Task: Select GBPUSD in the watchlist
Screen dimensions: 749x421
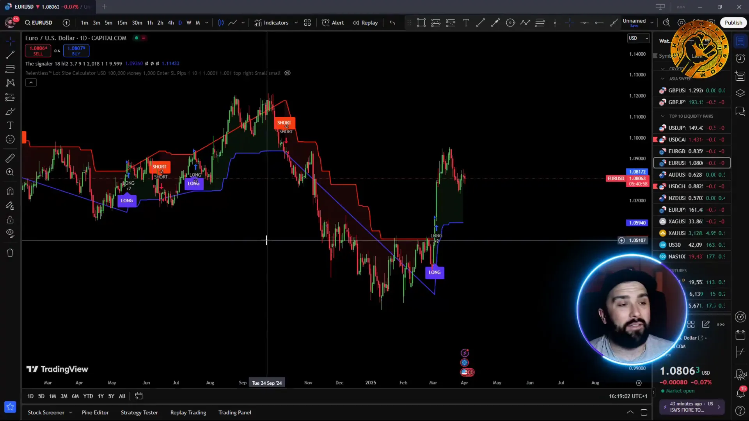Action: [x=692, y=90]
